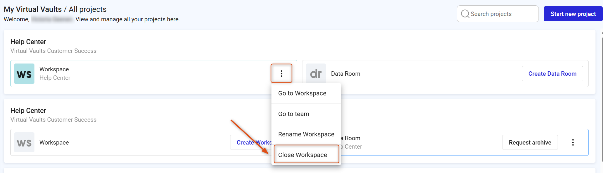Click the Request archive button
The image size is (603, 173).
530,142
